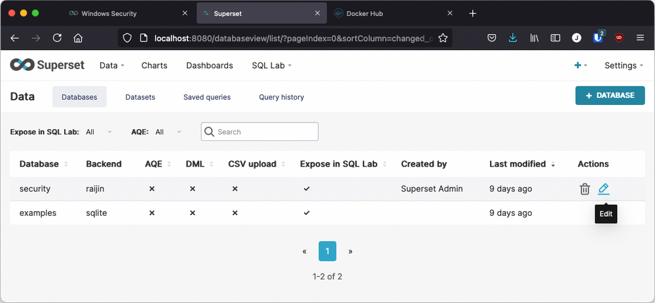Image resolution: width=655 pixels, height=303 pixels.
Task: Toggle browser sidebar icon
Action: click(x=555, y=38)
